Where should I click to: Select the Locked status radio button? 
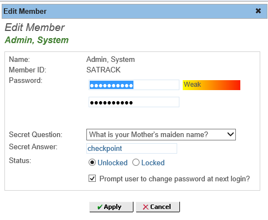tap(136, 163)
